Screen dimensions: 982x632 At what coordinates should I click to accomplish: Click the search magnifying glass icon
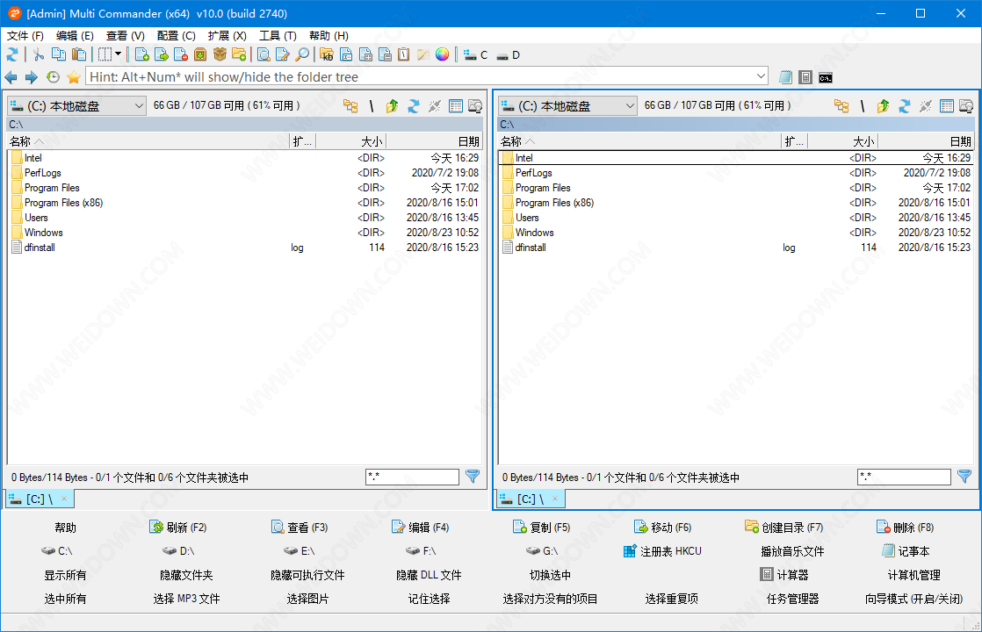pos(302,55)
